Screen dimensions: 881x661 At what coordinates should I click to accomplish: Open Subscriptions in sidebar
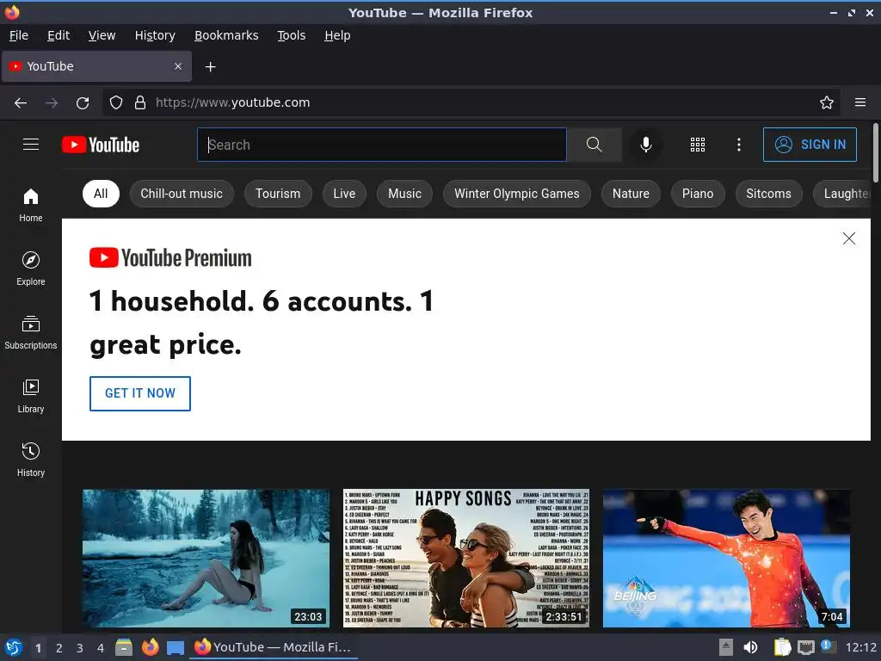pyautogui.click(x=31, y=333)
